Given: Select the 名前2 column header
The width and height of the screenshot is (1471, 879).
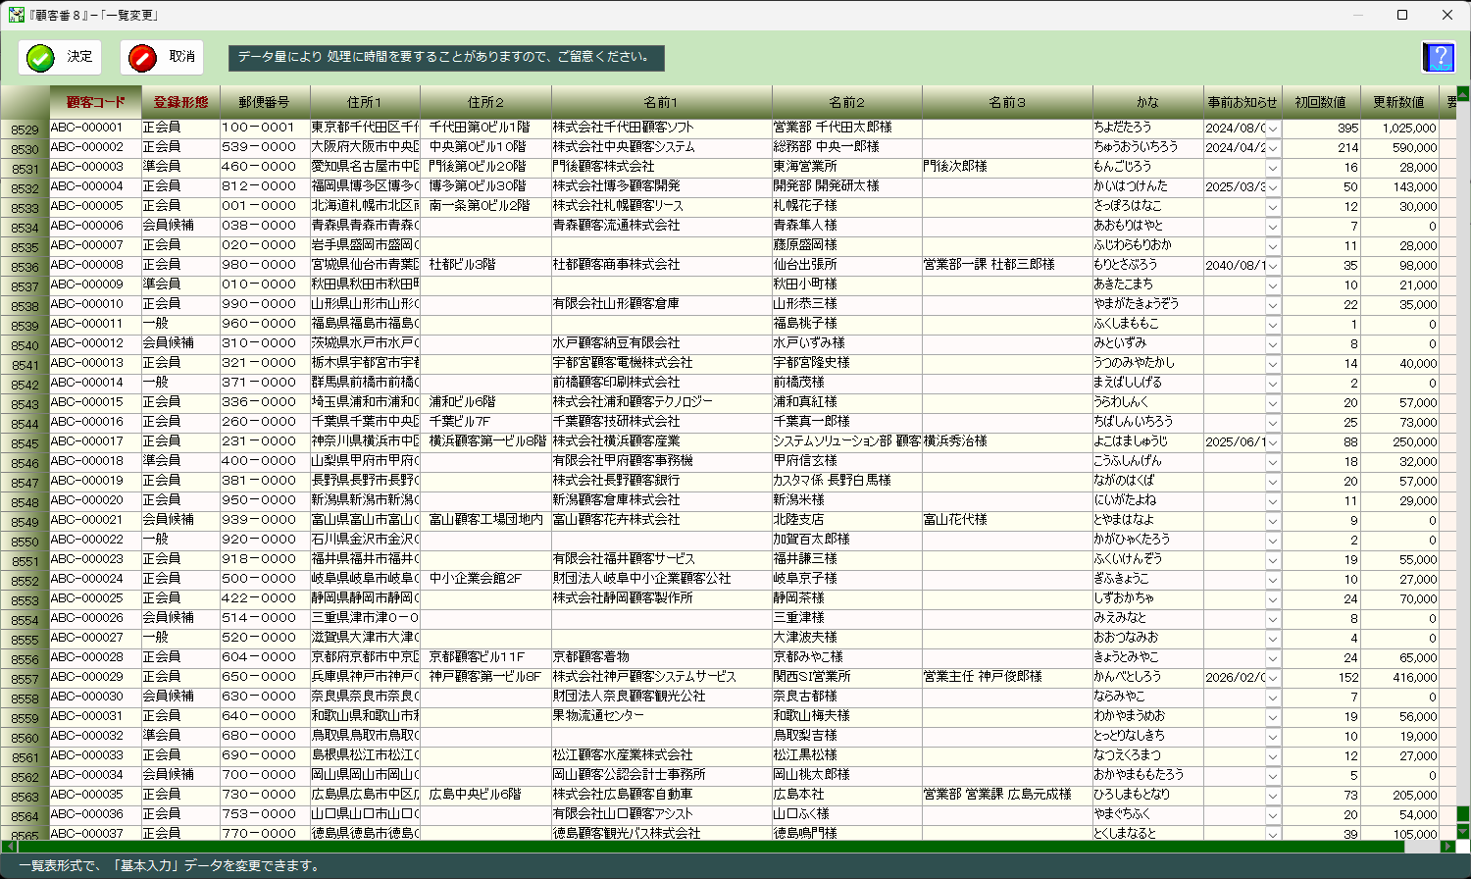Looking at the screenshot, I should 847,102.
